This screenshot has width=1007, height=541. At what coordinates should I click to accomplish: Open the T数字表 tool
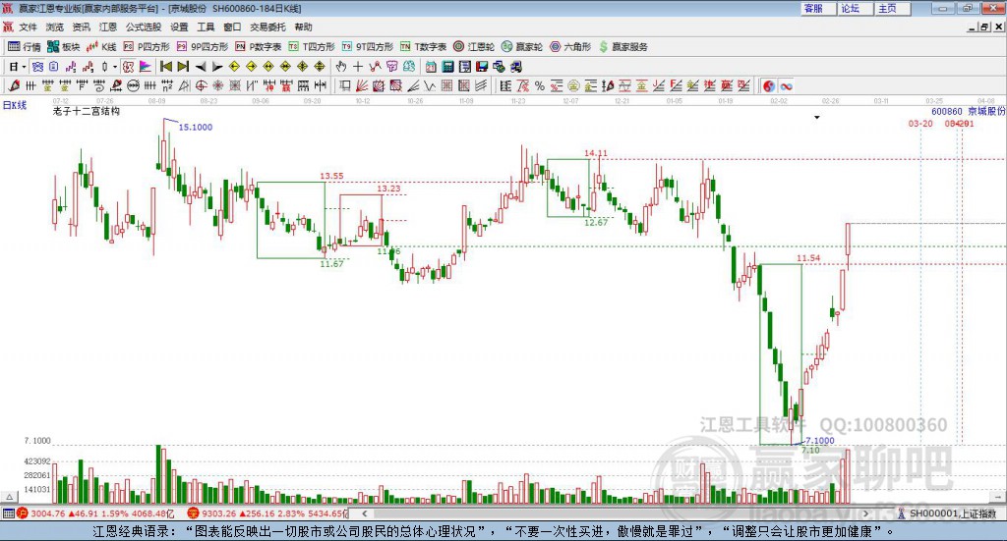[x=423, y=47]
